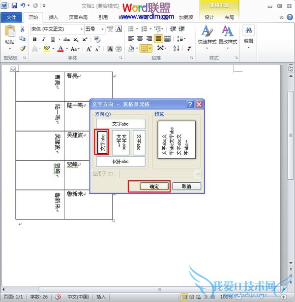This screenshot has width=295, height=302.
Task: Click the Print Layout view button
Action: [184, 297]
